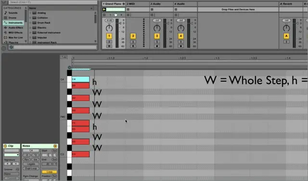
Task: Click the 3 Audio track pan knob
Action: 157,28
